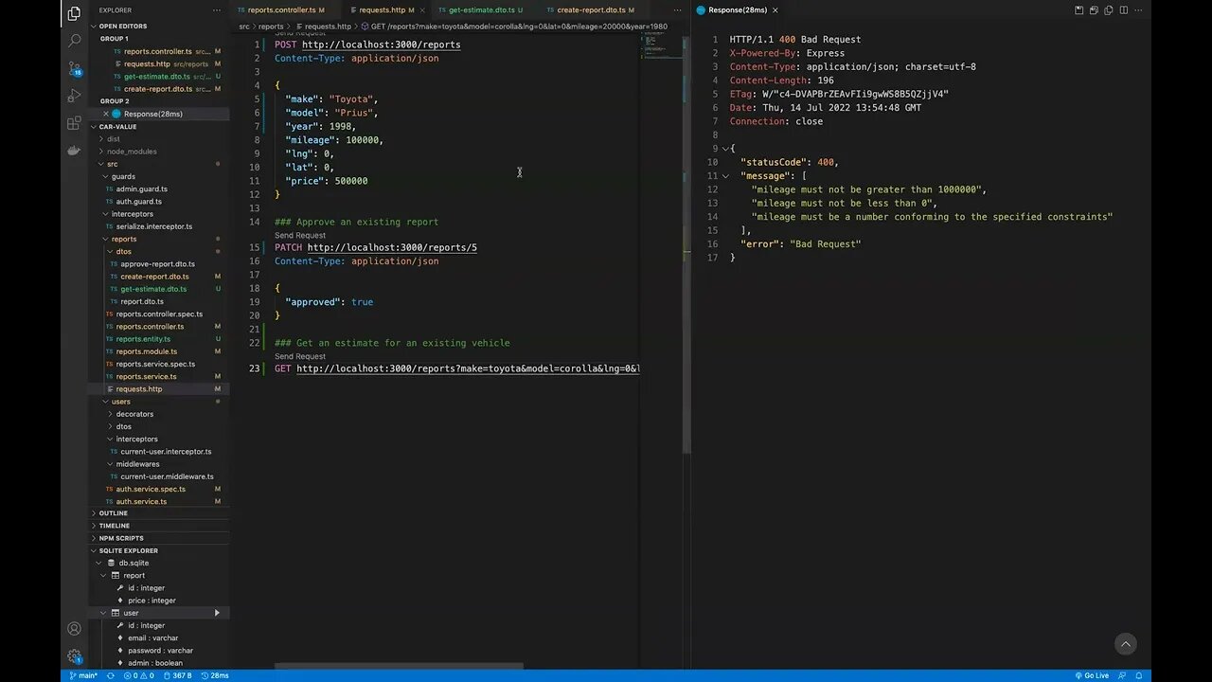Select the Response(28ms) tab
This screenshot has height=682, width=1212.
(x=737, y=10)
